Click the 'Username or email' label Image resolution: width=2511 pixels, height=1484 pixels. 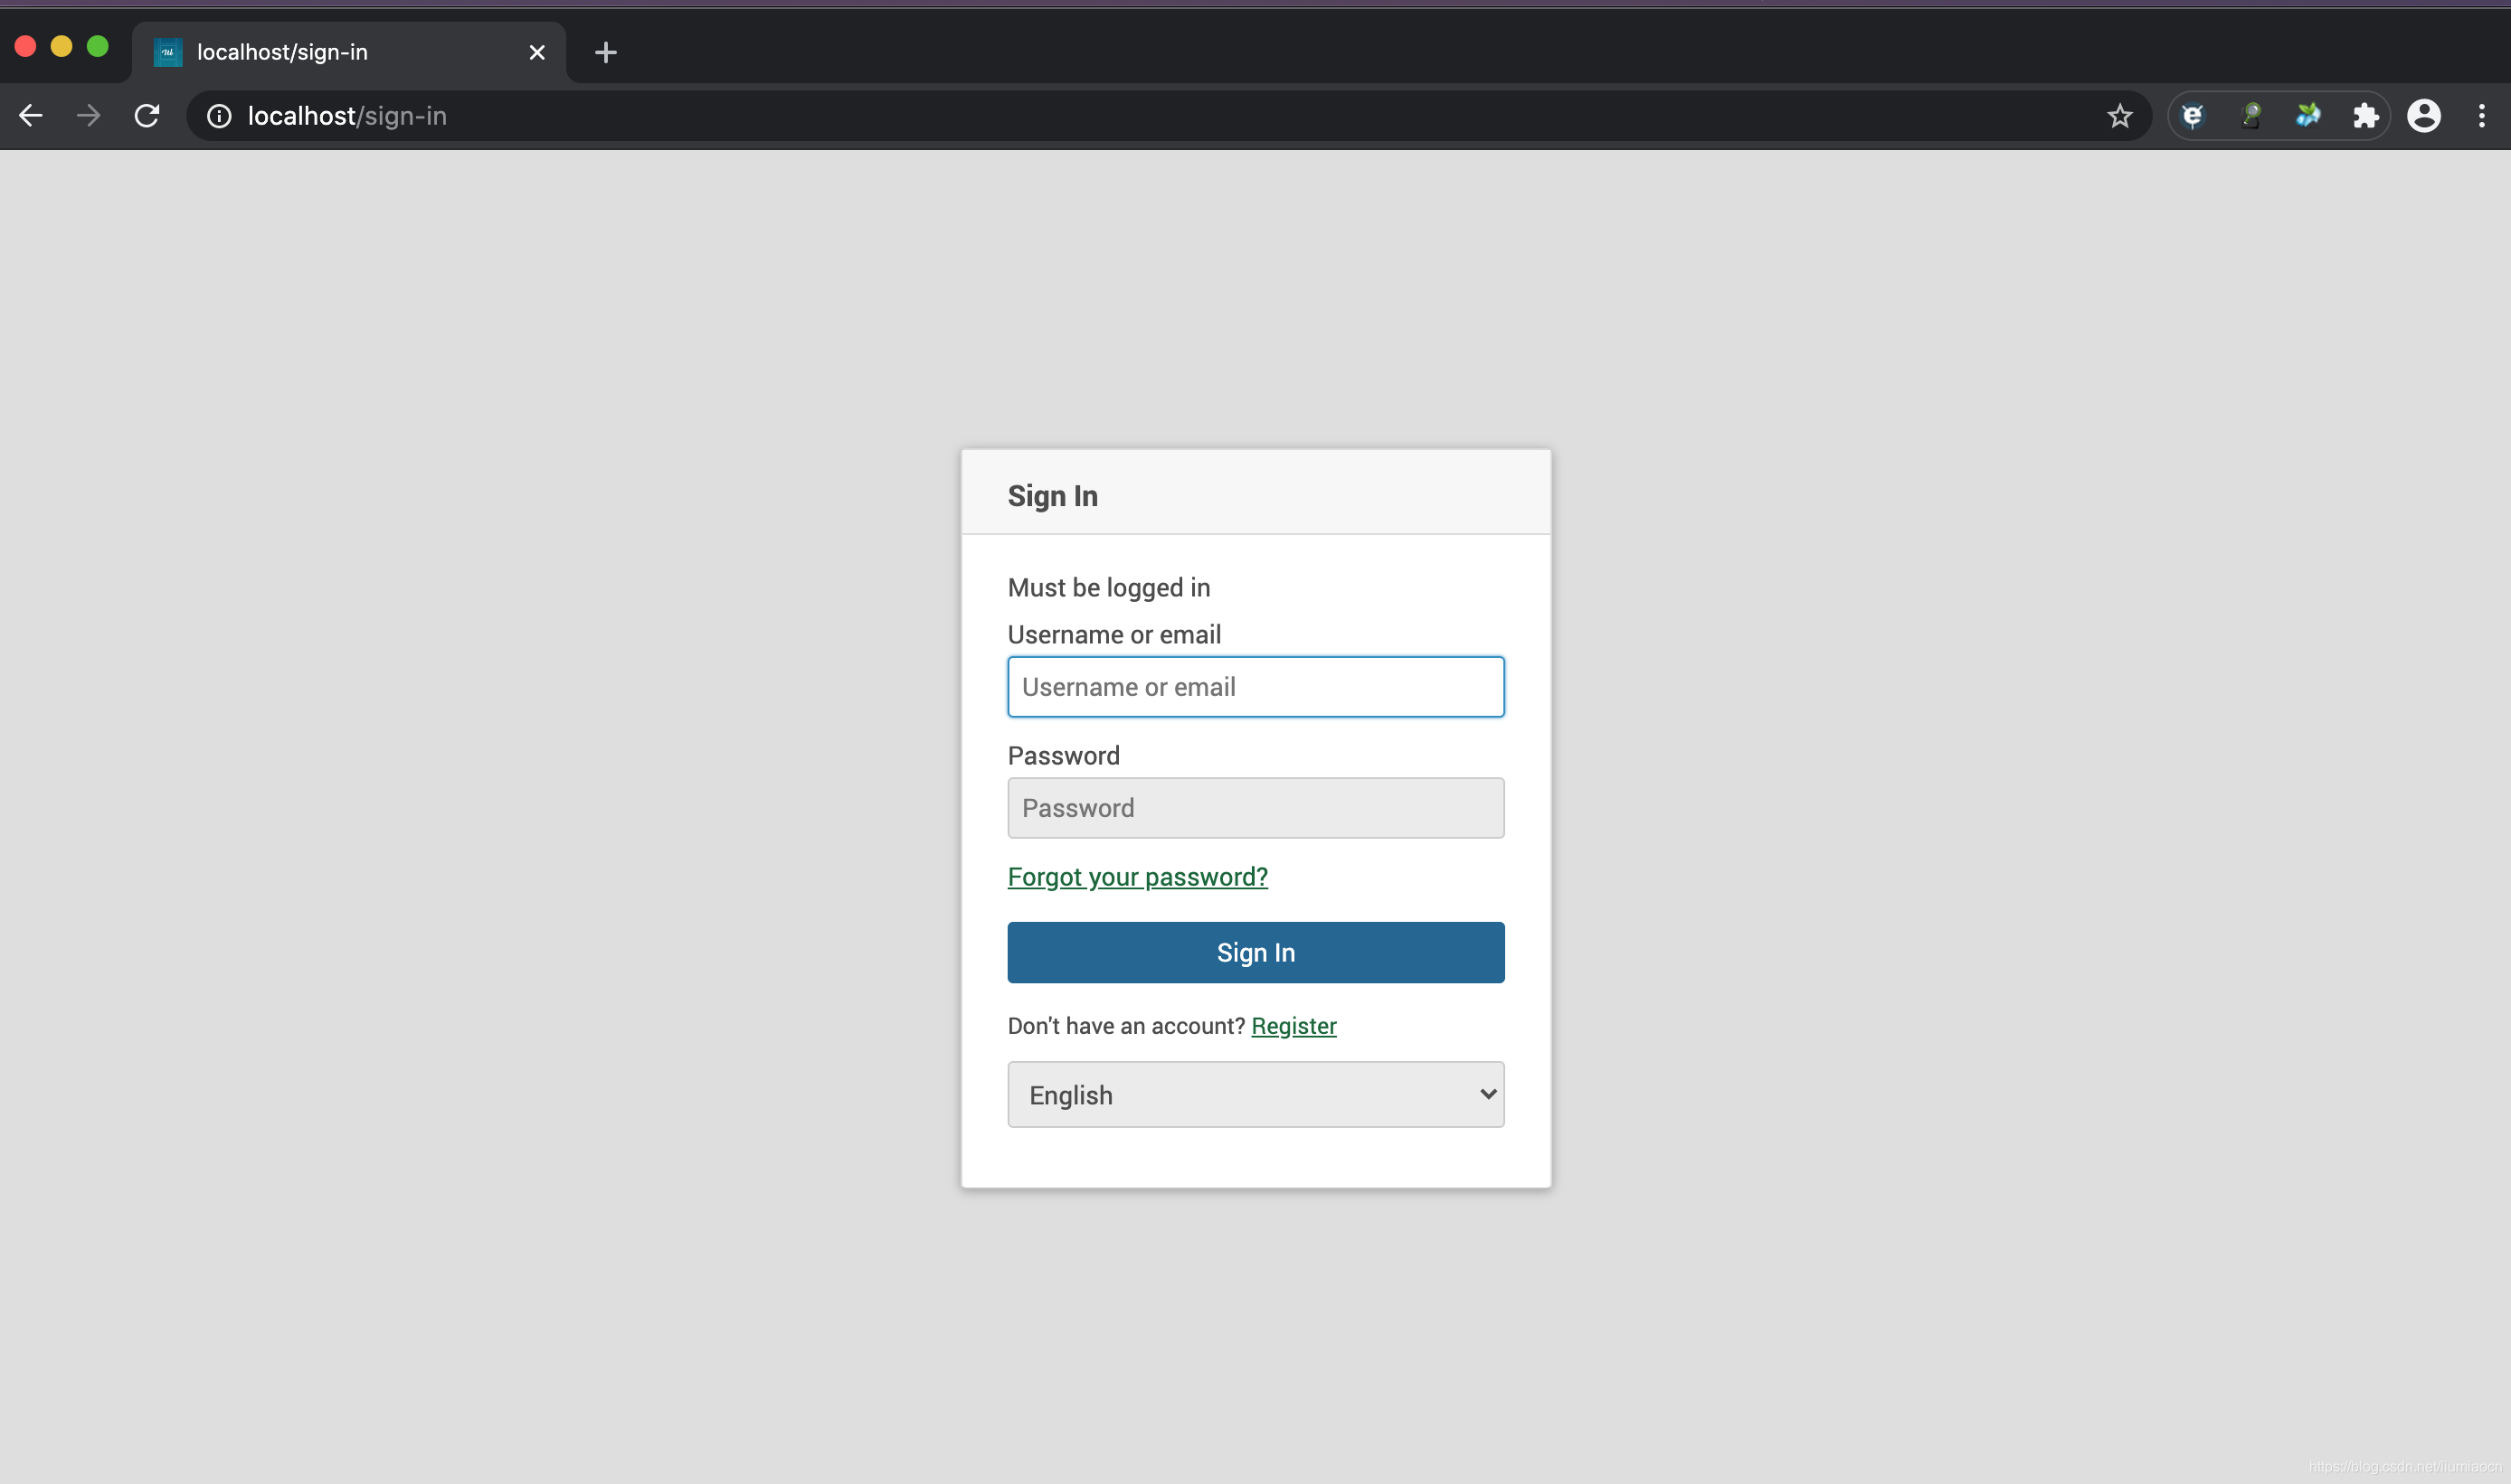(1113, 635)
